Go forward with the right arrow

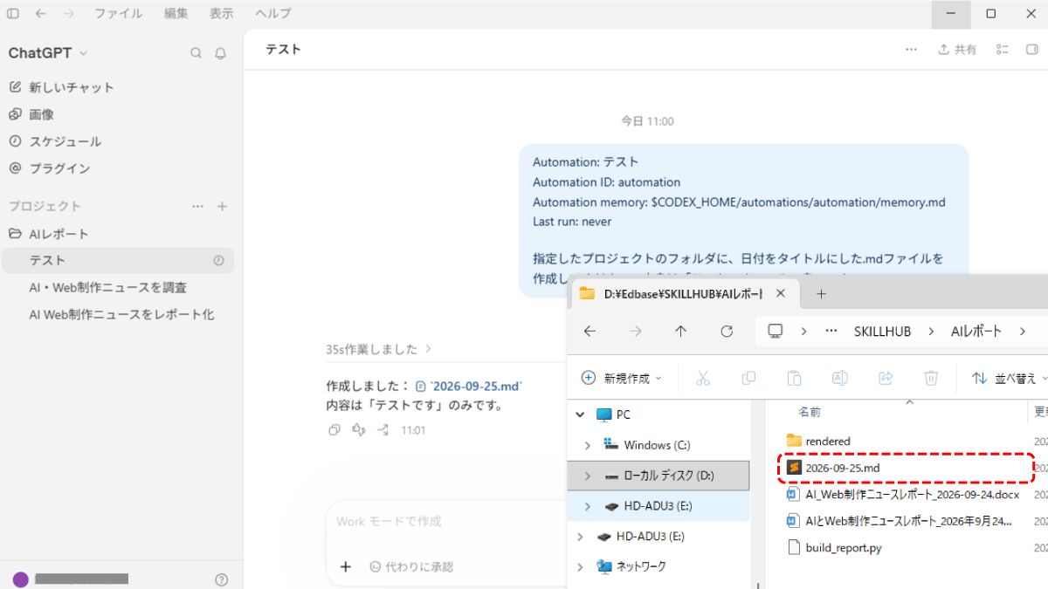click(69, 13)
